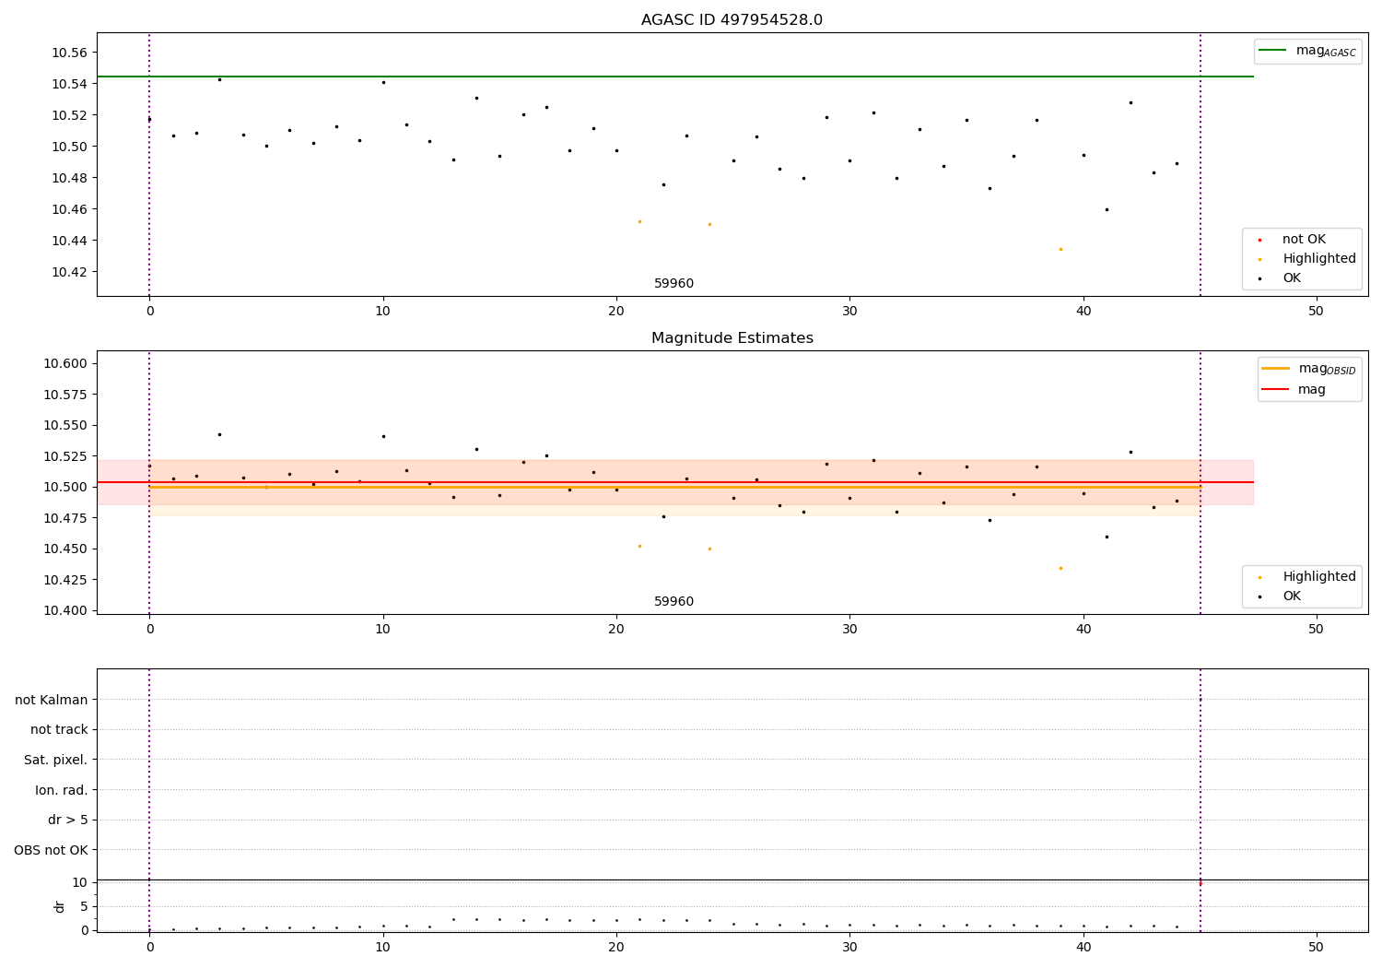Screen dimensions: 1382x968
Task: Click the mag OBSID legend entry
Action: (1309, 369)
